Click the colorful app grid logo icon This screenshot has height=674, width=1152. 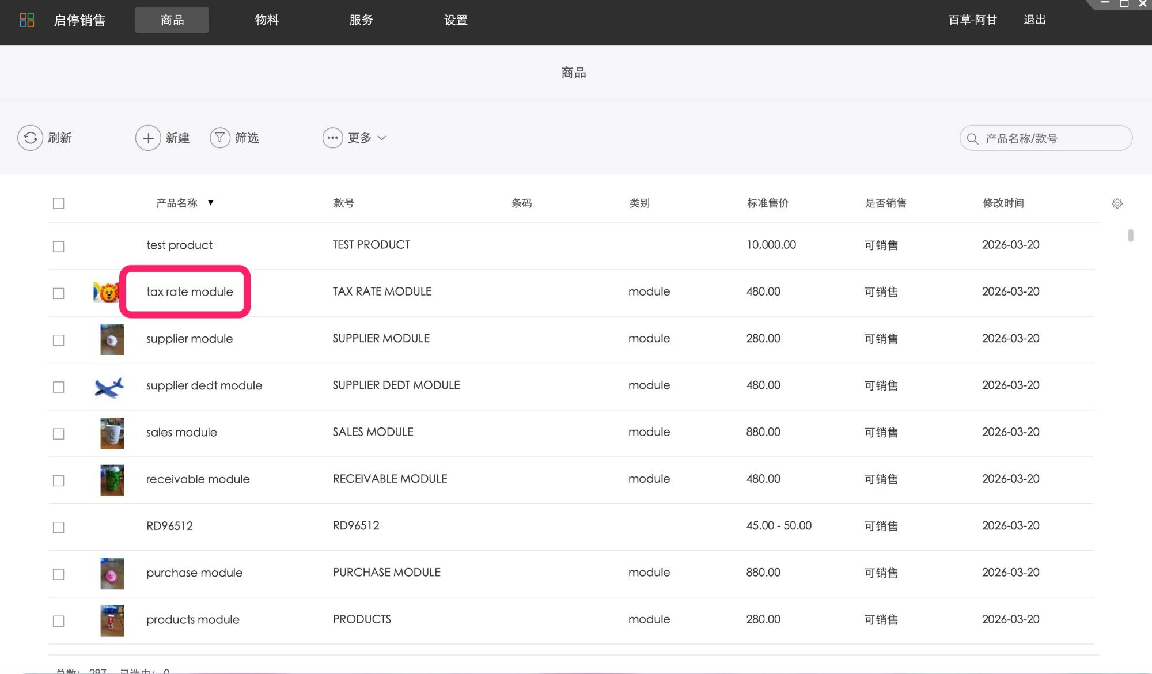coord(26,20)
